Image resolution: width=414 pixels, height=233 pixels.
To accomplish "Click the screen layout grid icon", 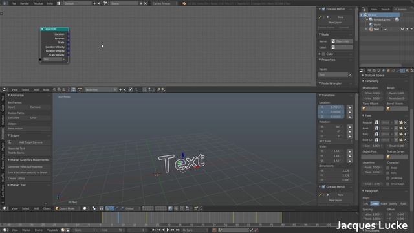I will click(x=59, y=3).
